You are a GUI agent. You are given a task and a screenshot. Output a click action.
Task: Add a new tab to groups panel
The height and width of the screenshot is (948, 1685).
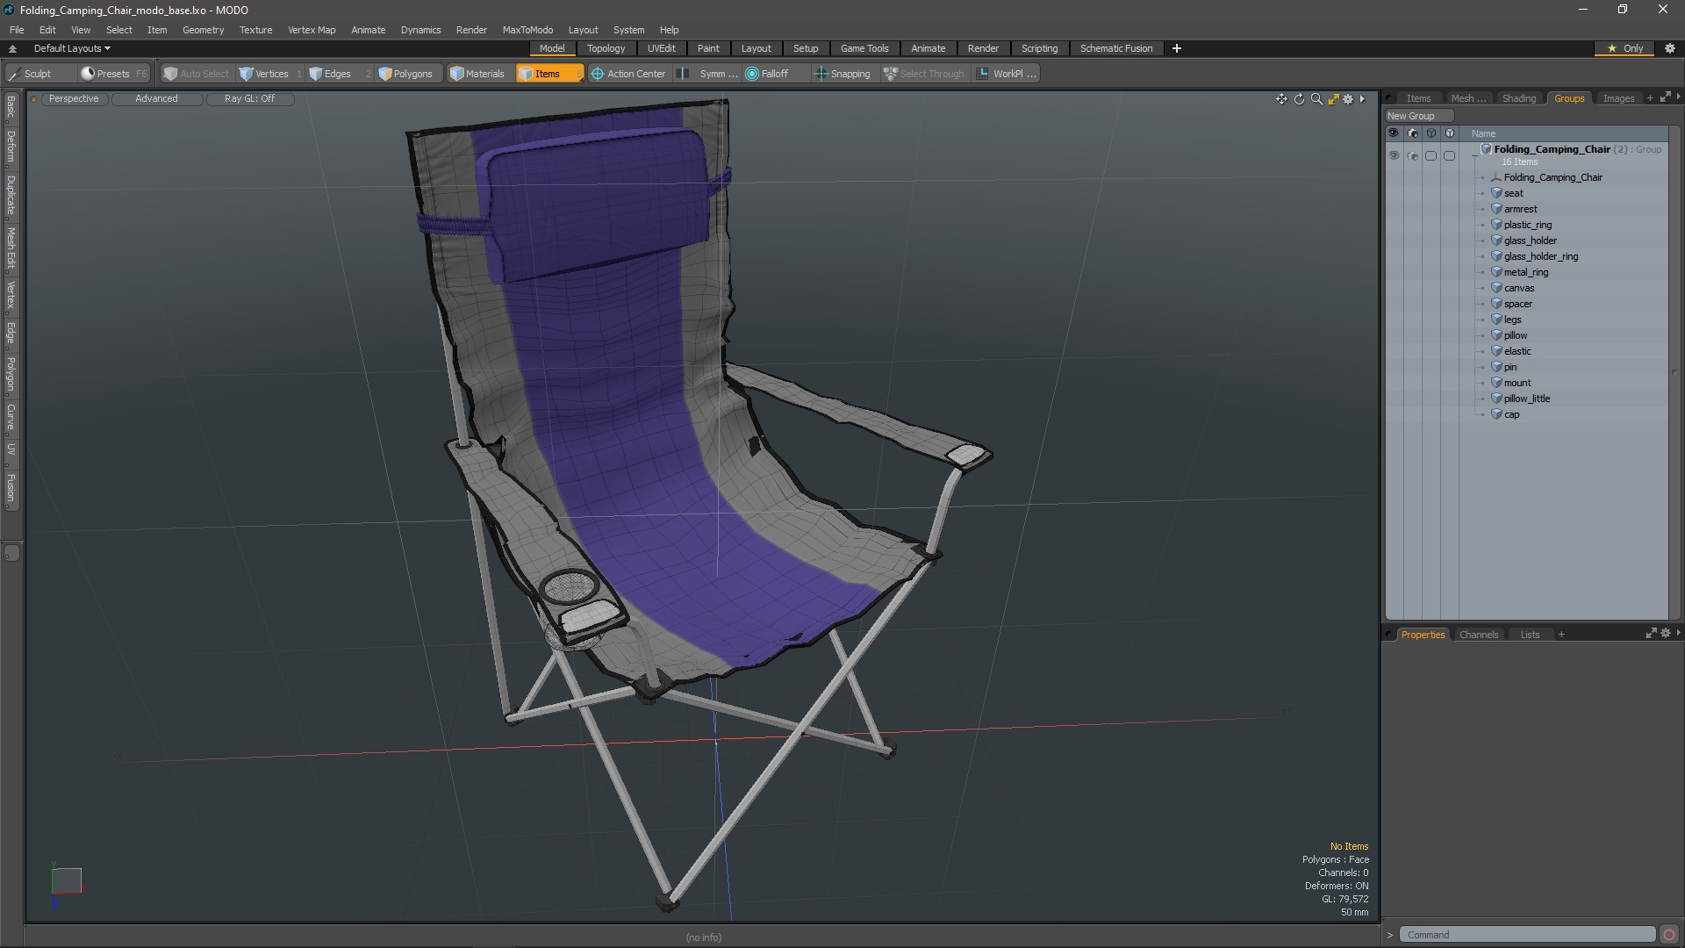coord(1650,98)
